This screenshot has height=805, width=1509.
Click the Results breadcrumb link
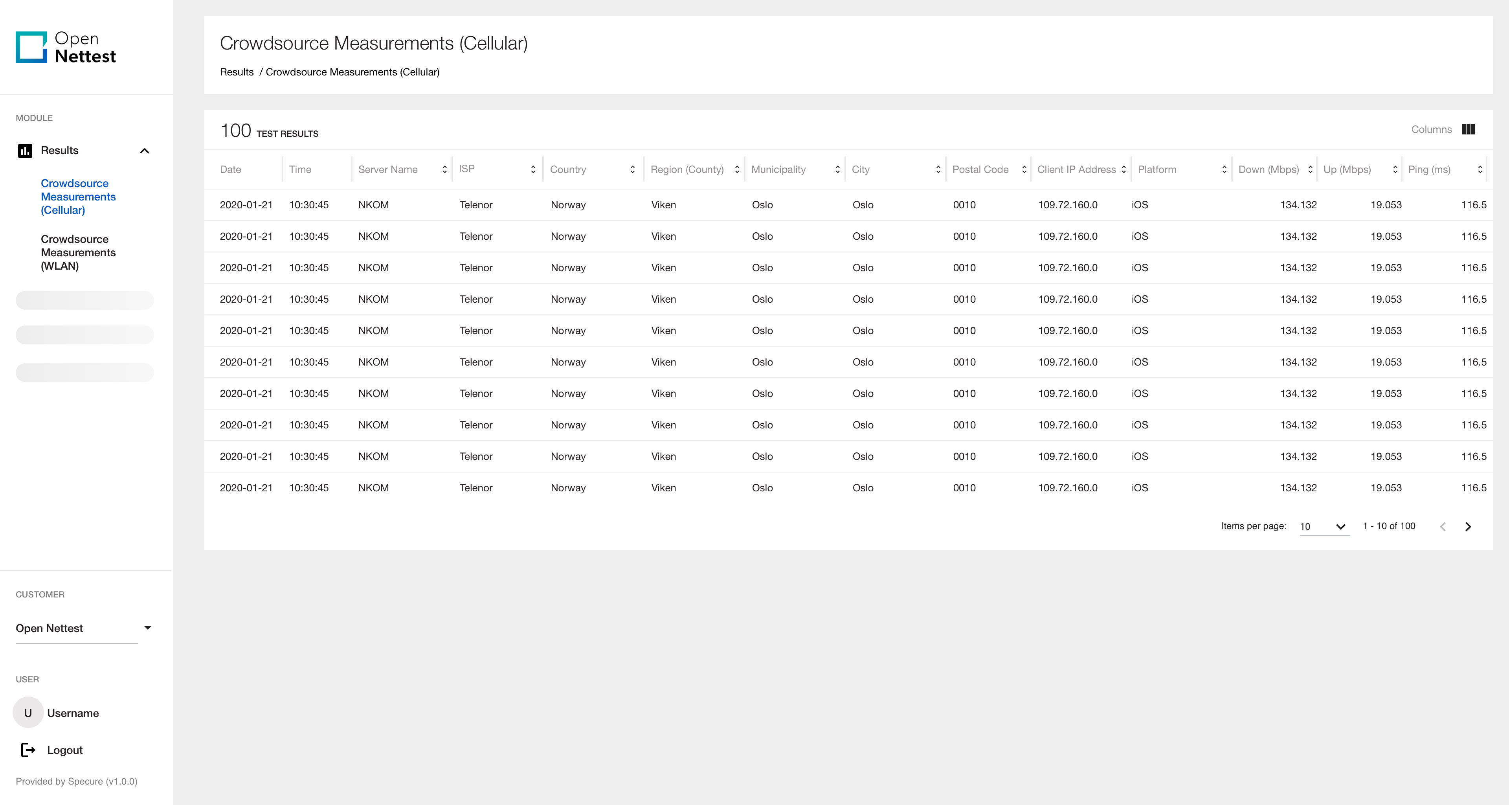[x=237, y=72]
